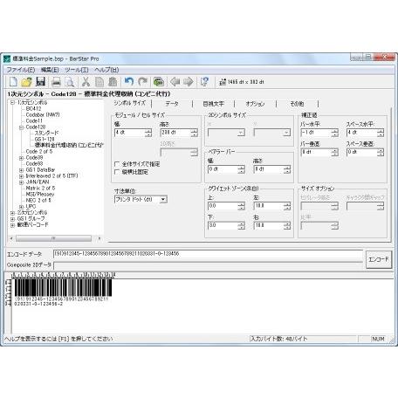Collapse the Code128 tree node
Viewport: 398px width, 398px height.
coord(21,127)
